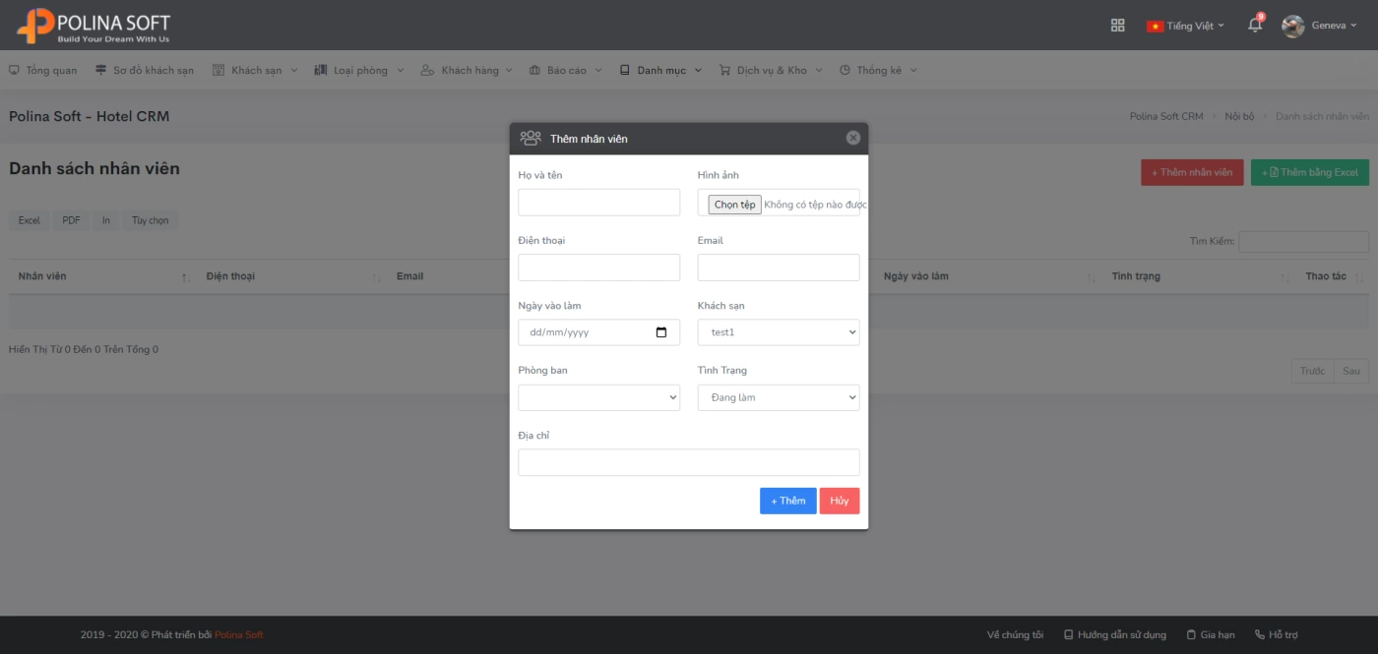1378x654 pixels.
Task: Open the calendar picker in Ngày vào làm
Action: click(x=661, y=332)
